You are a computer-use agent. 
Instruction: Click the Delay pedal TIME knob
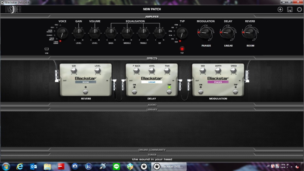167,71
